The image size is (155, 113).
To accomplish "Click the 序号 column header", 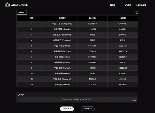I will [32, 18].
